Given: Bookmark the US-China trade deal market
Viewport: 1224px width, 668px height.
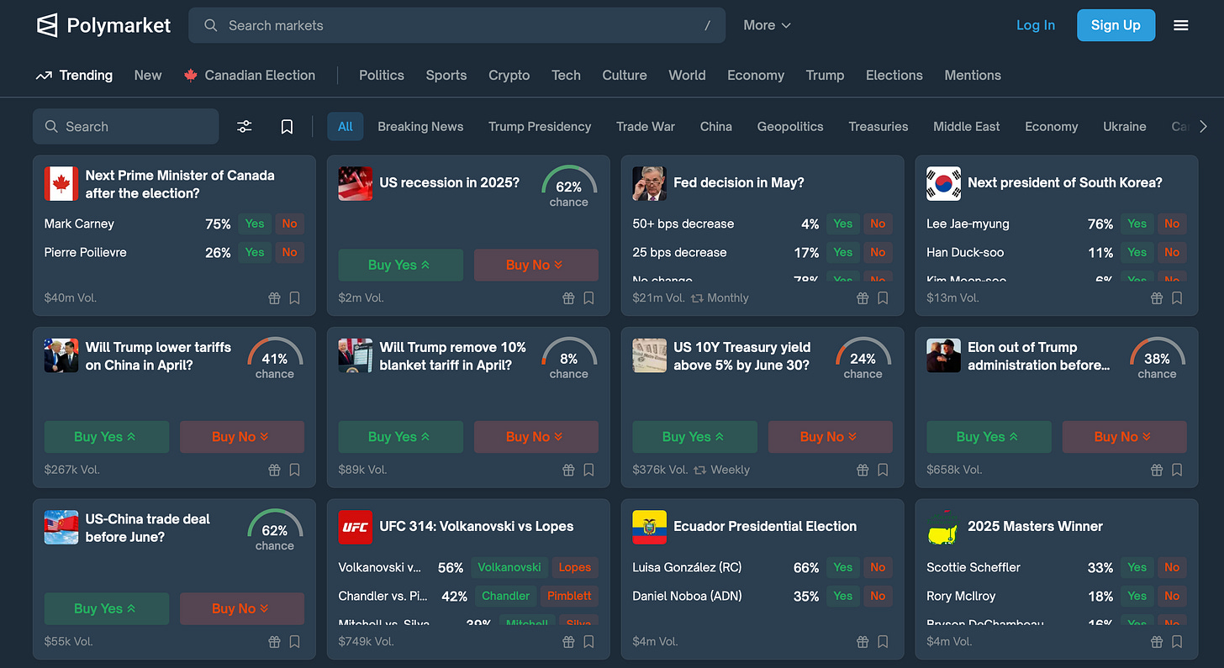Looking at the screenshot, I should 294,641.
